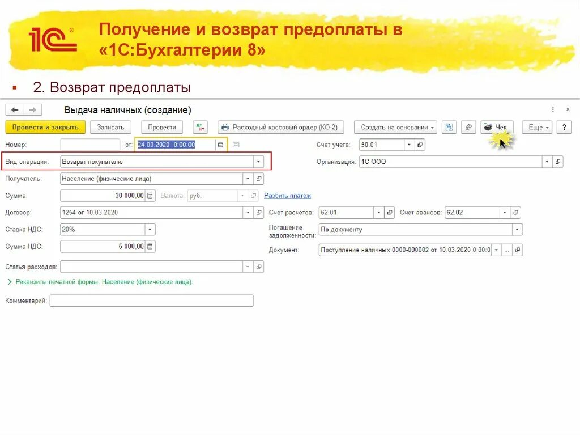Screen dimensions: 580x435
Task: Expand Вид операции dropdown
Action: click(258, 162)
